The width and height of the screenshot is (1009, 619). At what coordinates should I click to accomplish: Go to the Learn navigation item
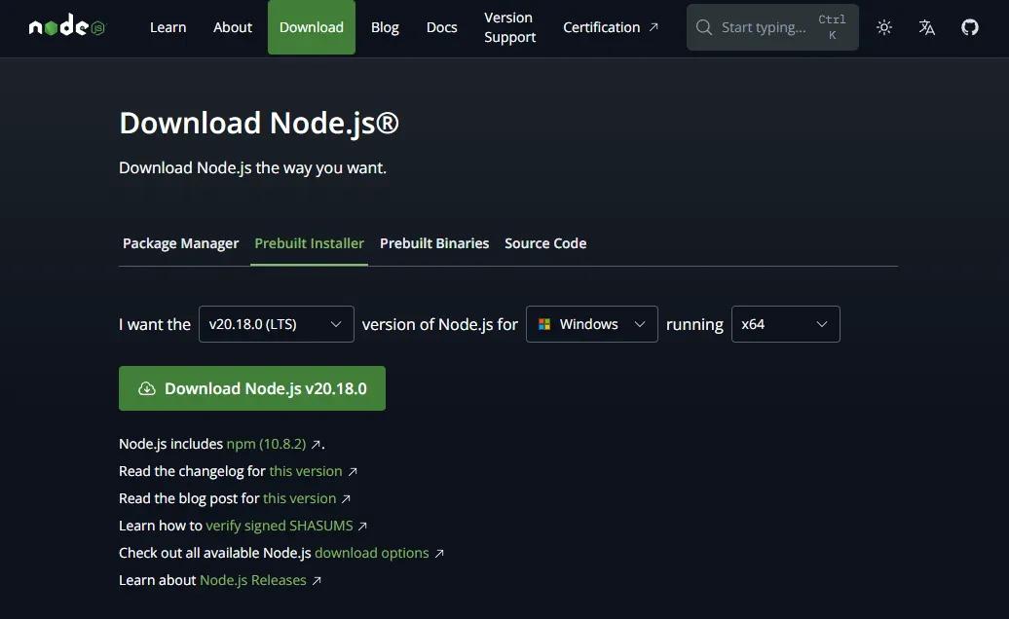click(x=168, y=27)
